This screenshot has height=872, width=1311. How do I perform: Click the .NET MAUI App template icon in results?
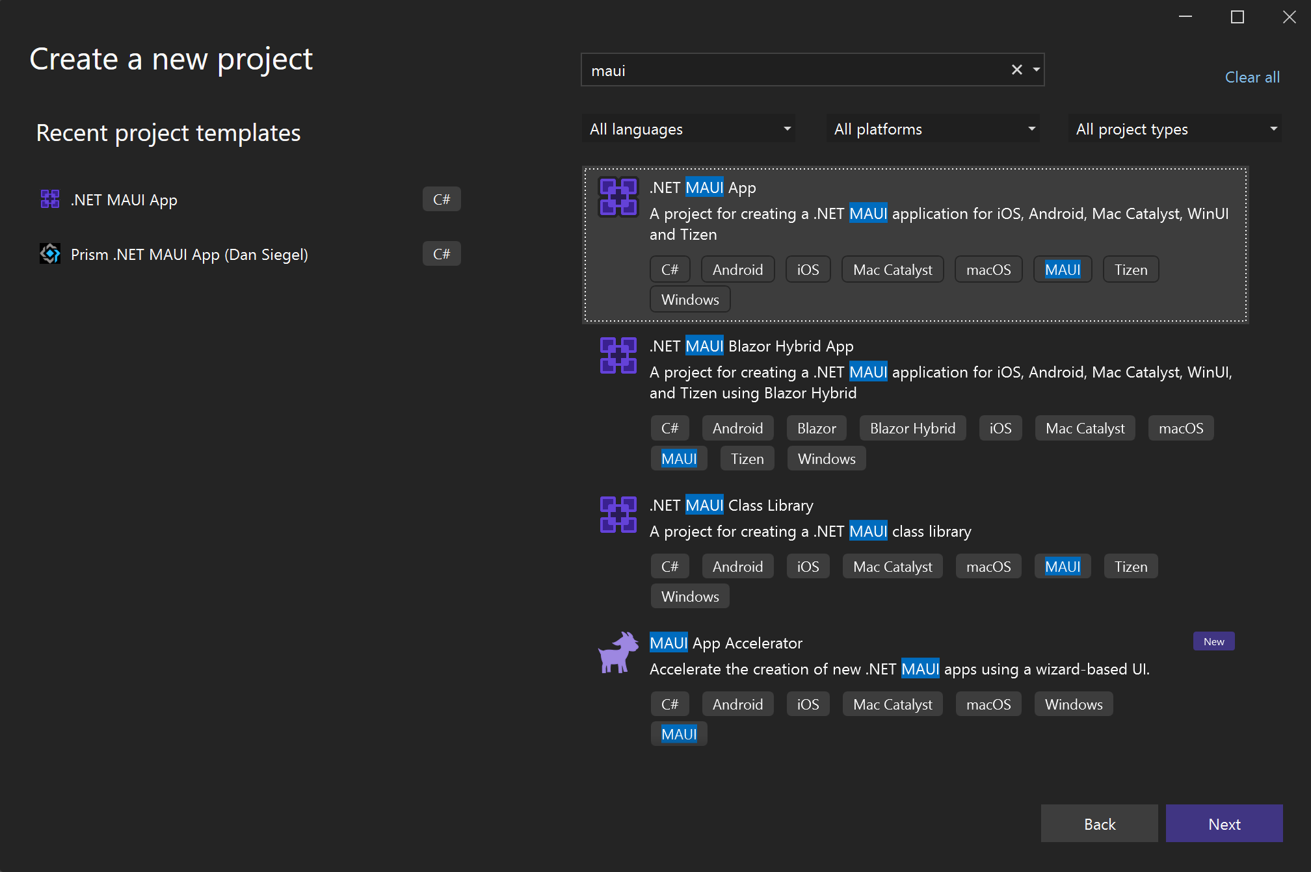pyautogui.click(x=618, y=197)
